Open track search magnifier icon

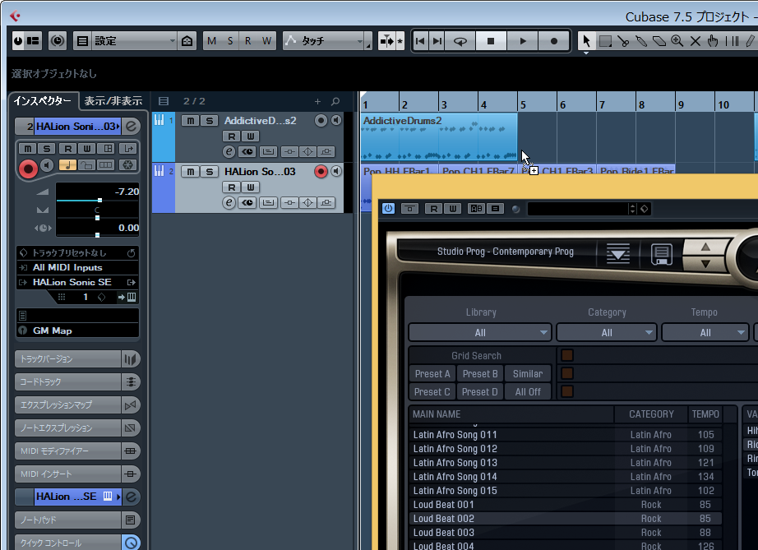[335, 101]
